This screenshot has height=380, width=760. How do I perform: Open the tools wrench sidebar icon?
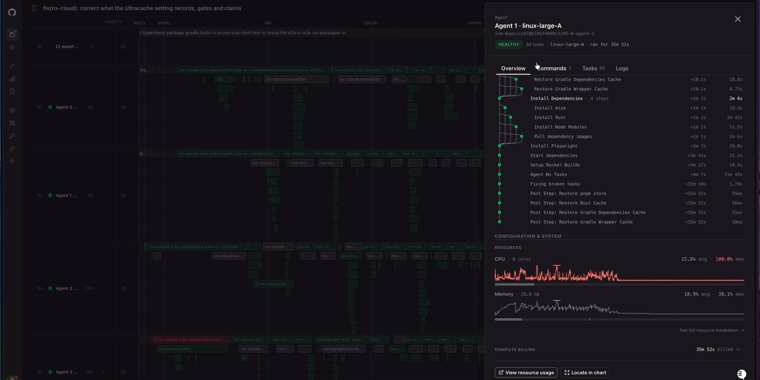(12, 123)
